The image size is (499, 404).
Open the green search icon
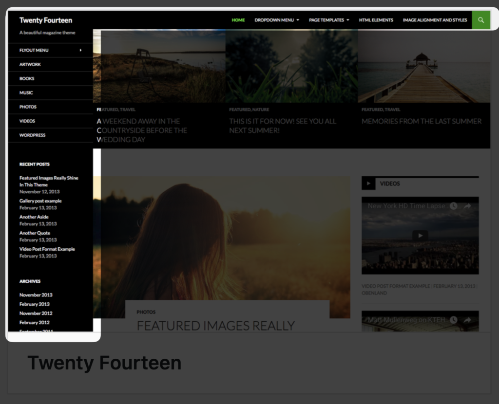tap(481, 20)
